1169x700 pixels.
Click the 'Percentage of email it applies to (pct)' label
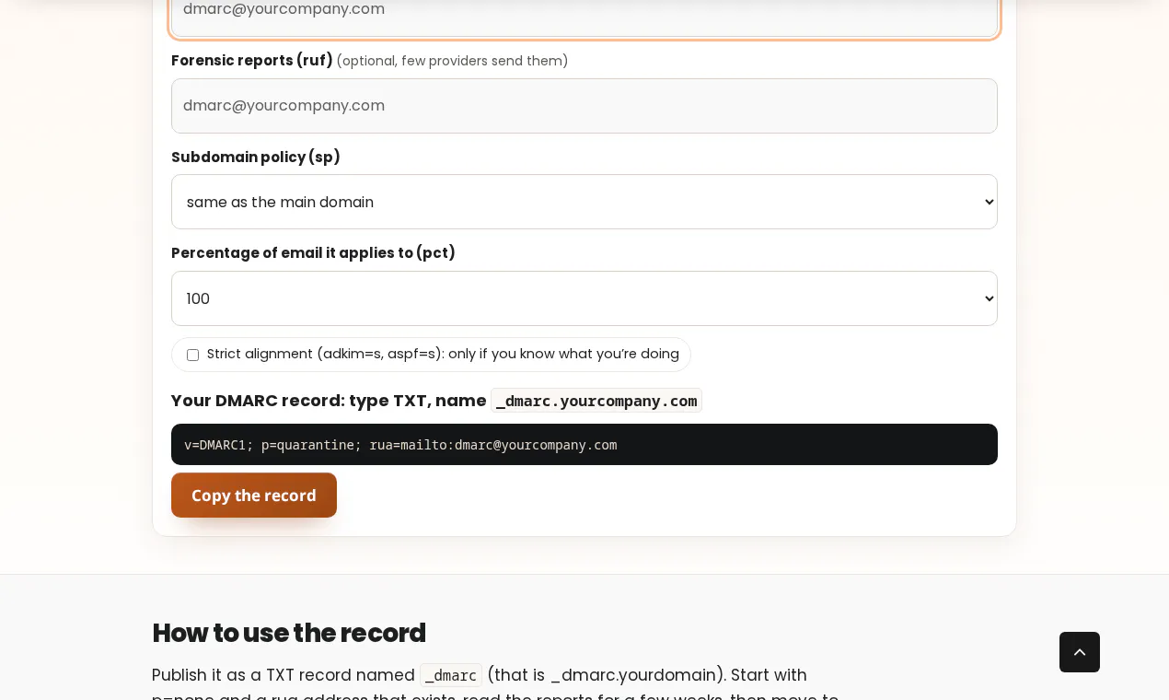[313, 253]
